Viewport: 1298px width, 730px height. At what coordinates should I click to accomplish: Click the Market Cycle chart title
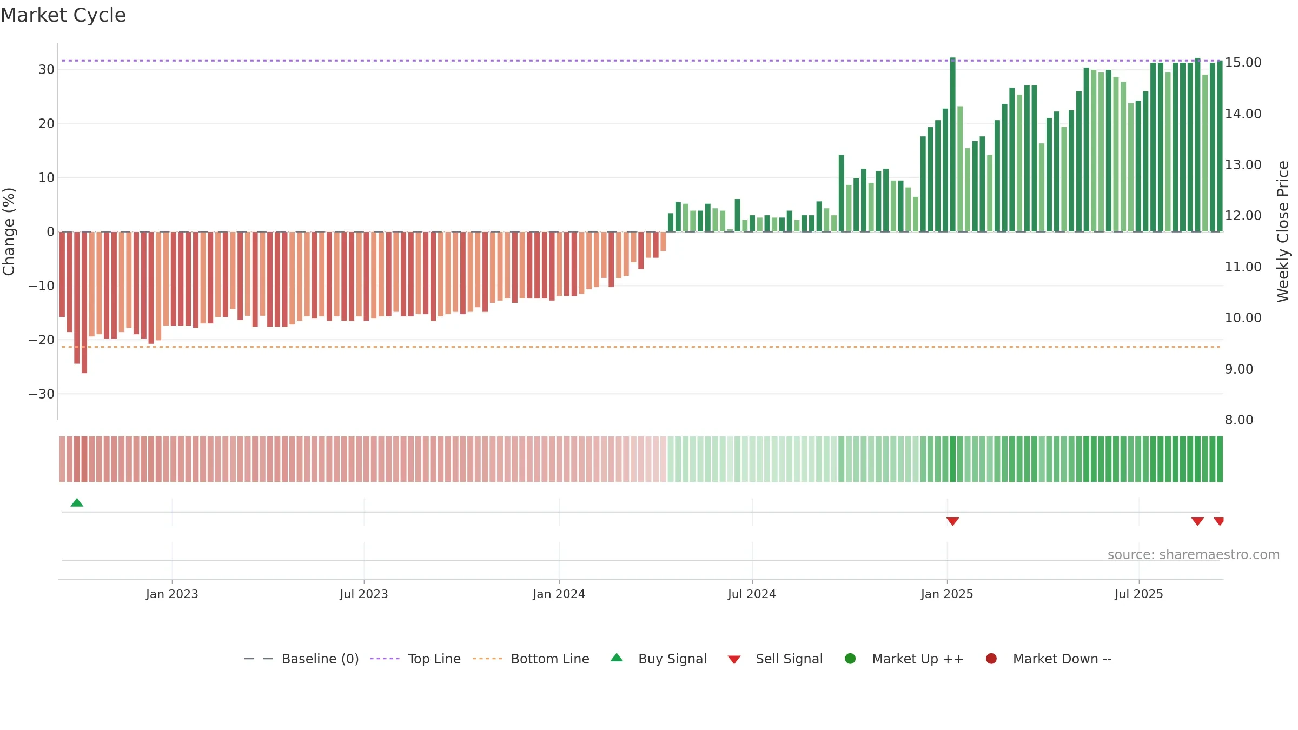point(63,15)
